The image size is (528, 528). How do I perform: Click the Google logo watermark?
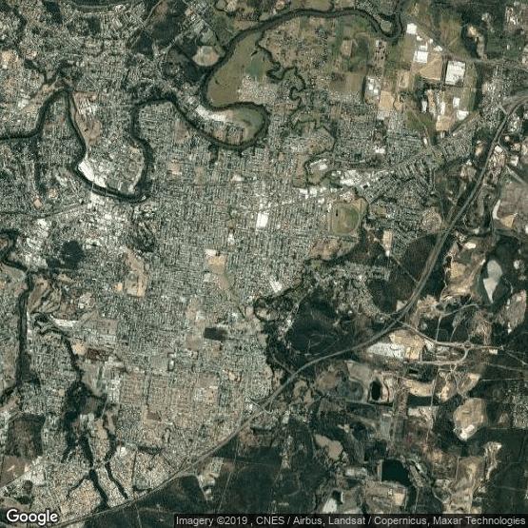pyautogui.click(x=32, y=518)
